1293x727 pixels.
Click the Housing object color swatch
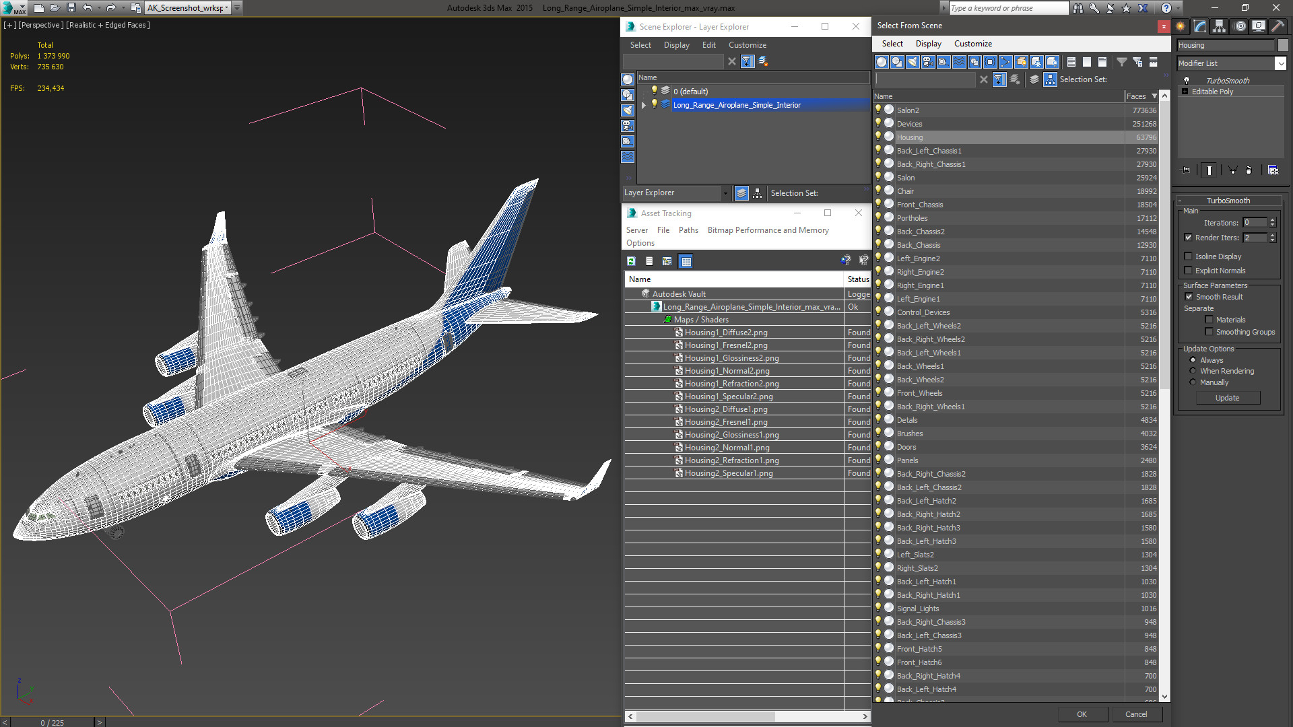click(x=1283, y=45)
